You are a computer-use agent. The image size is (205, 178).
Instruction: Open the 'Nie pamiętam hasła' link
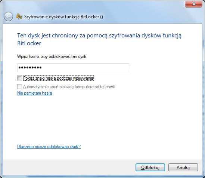[35, 93]
